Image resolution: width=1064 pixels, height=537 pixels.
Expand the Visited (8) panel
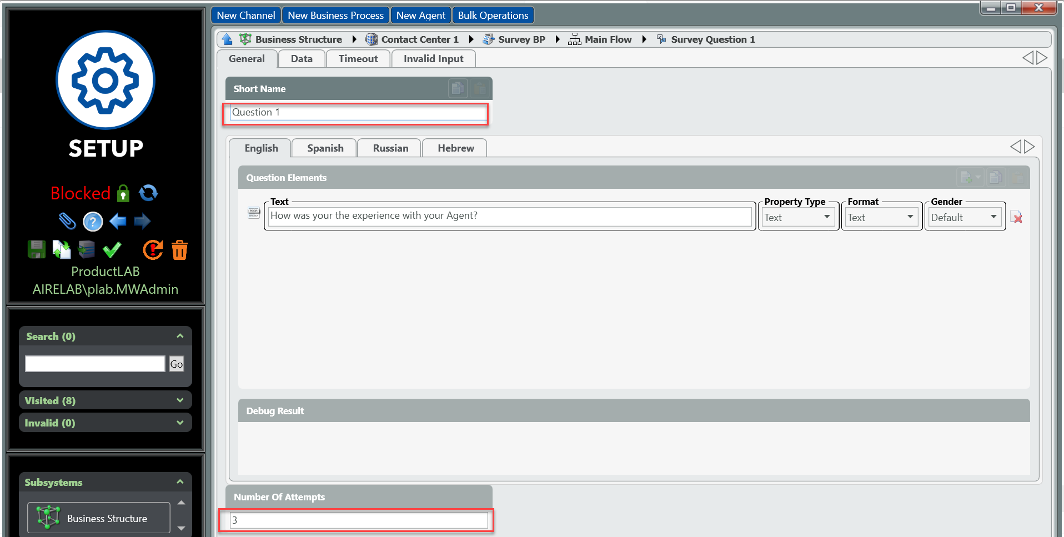tap(180, 400)
